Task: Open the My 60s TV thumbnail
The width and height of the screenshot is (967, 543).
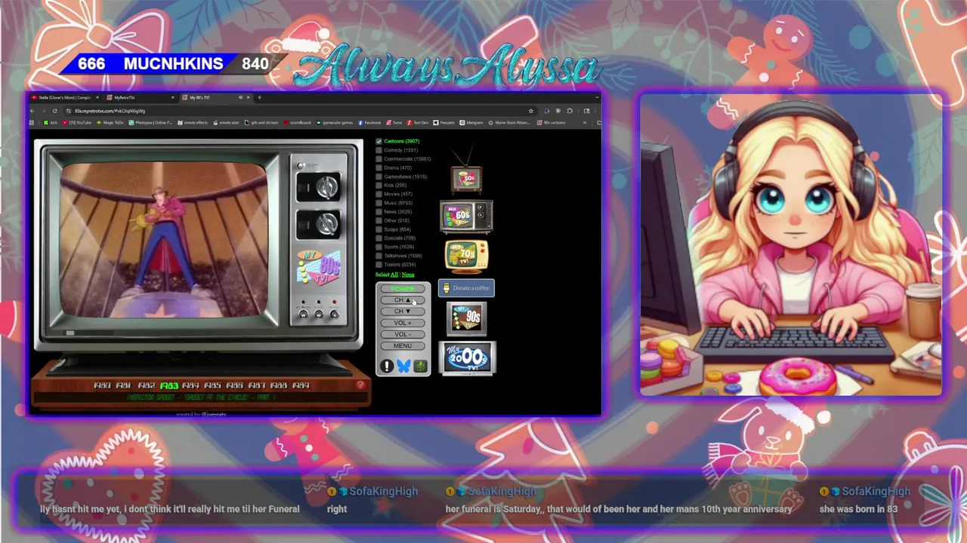Action: [466, 216]
